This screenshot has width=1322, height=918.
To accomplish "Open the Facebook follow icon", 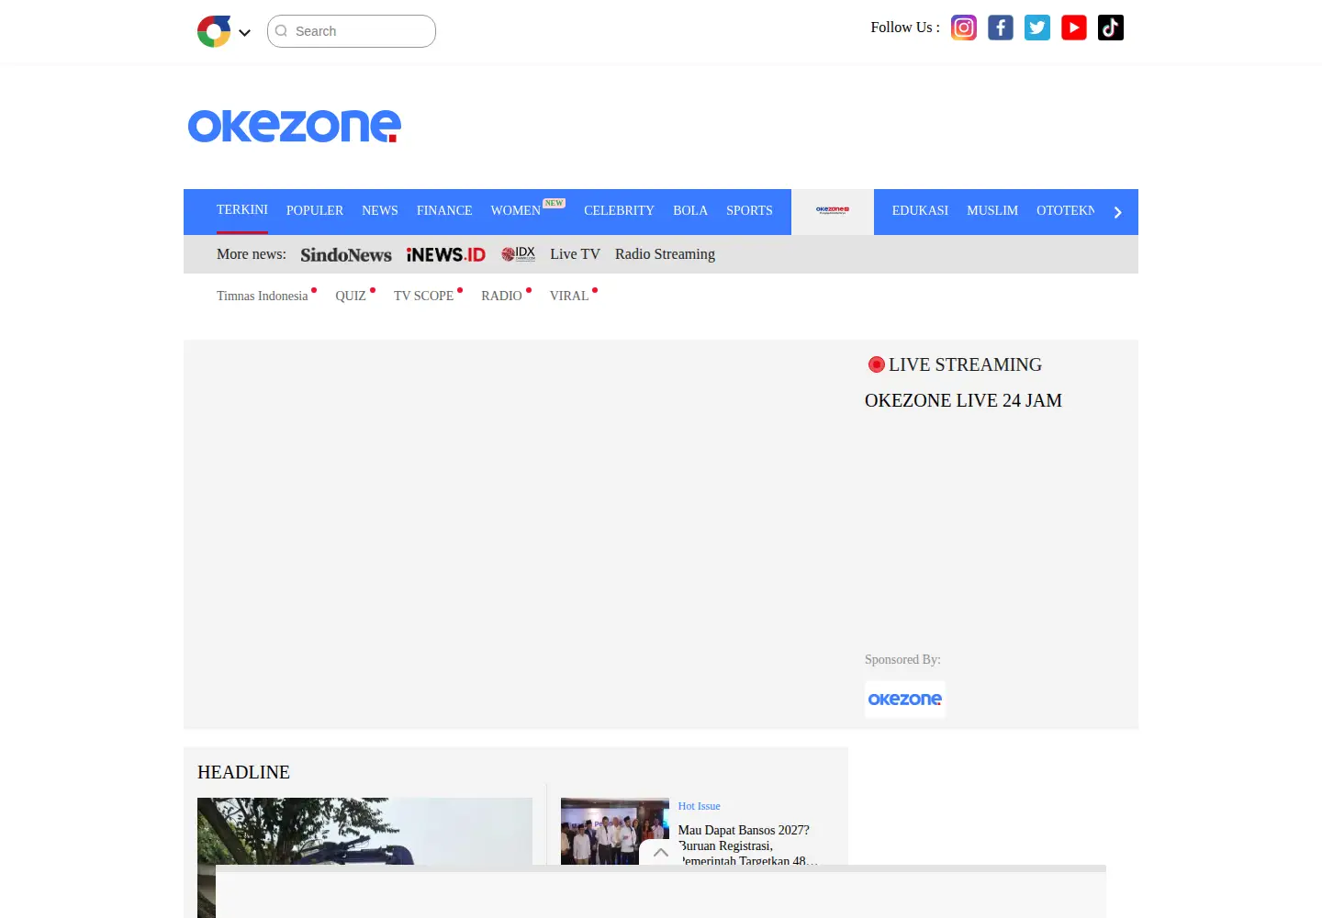I will click(x=1001, y=28).
